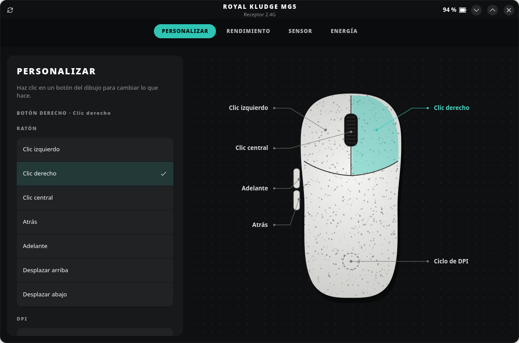Switch to the Personalizar tab
Screen dimensions: 519x343
(185, 31)
